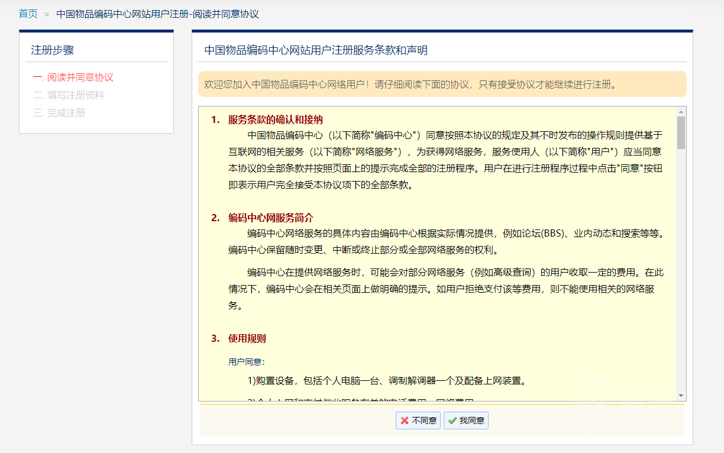Click heading 中国物品编码中心网站用户注册服务条款和声明
This screenshot has height=453, width=724.
[316, 50]
